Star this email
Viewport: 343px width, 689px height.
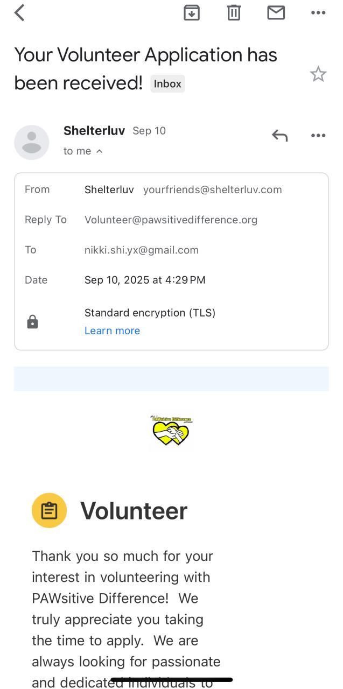(318, 74)
